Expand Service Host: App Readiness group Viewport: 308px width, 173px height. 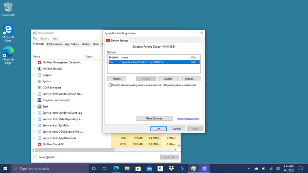[x=34, y=138]
